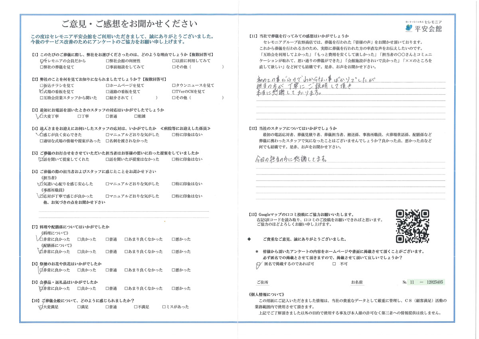Choose 粗雑 in question 3

pyautogui.click(x=137, y=117)
